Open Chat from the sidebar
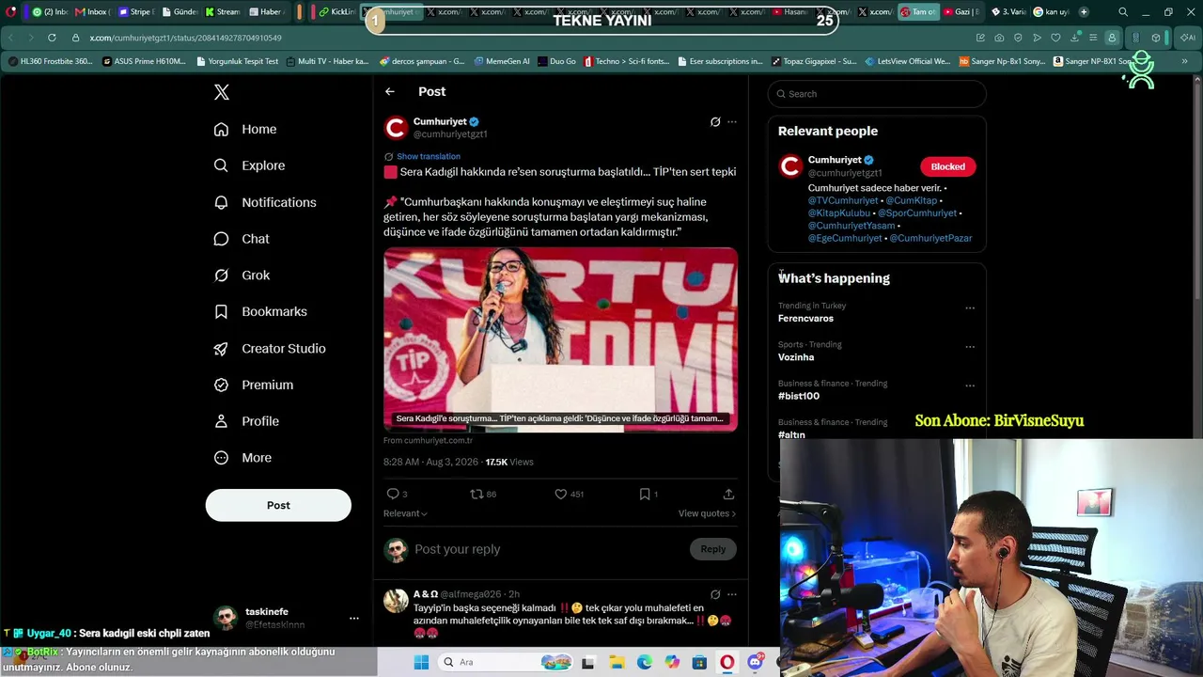The width and height of the screenshot is (1203, 677). (242, 239)
